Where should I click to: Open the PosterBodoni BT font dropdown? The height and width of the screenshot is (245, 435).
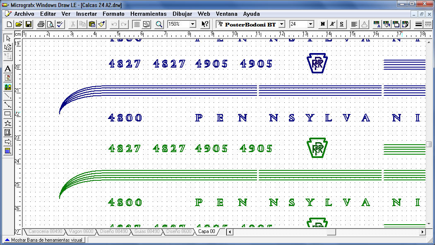pyautogui.click(x=281, y=24)
